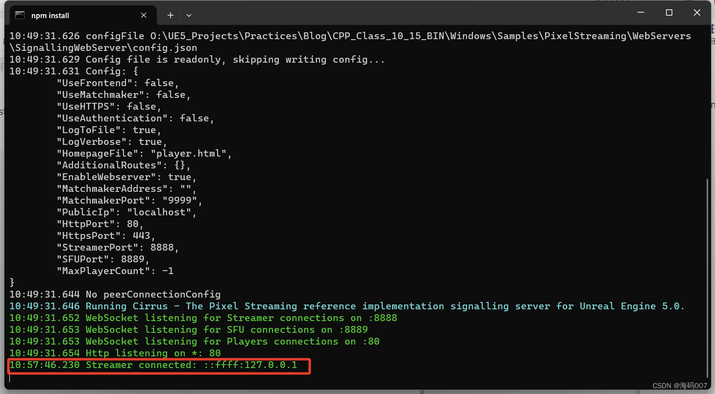Click the "SFUPort": 8889 line

(x=103, y=259)
